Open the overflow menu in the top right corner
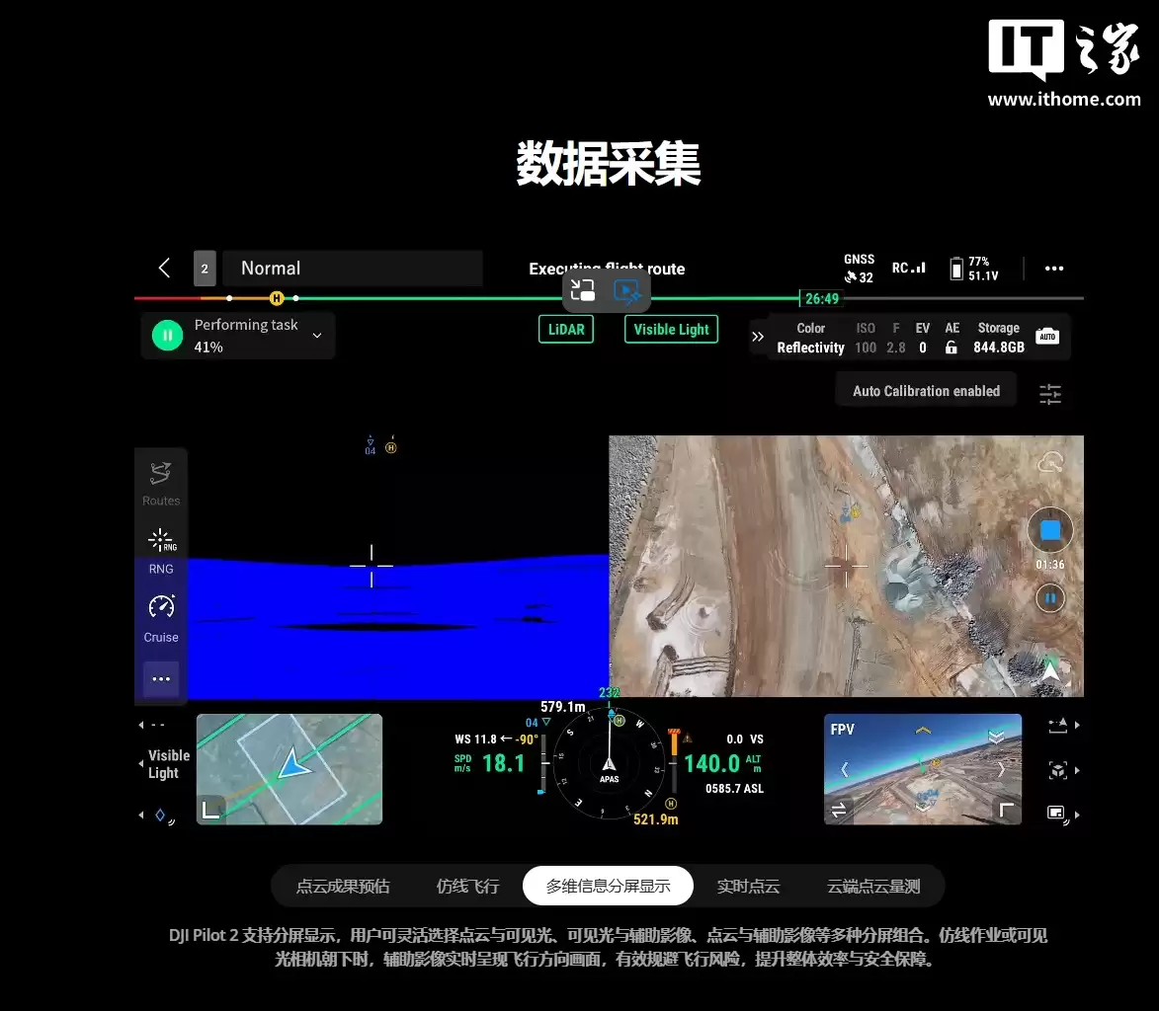The image size is (1159, 1011). pyautogui.click(x=1053, y=268)
